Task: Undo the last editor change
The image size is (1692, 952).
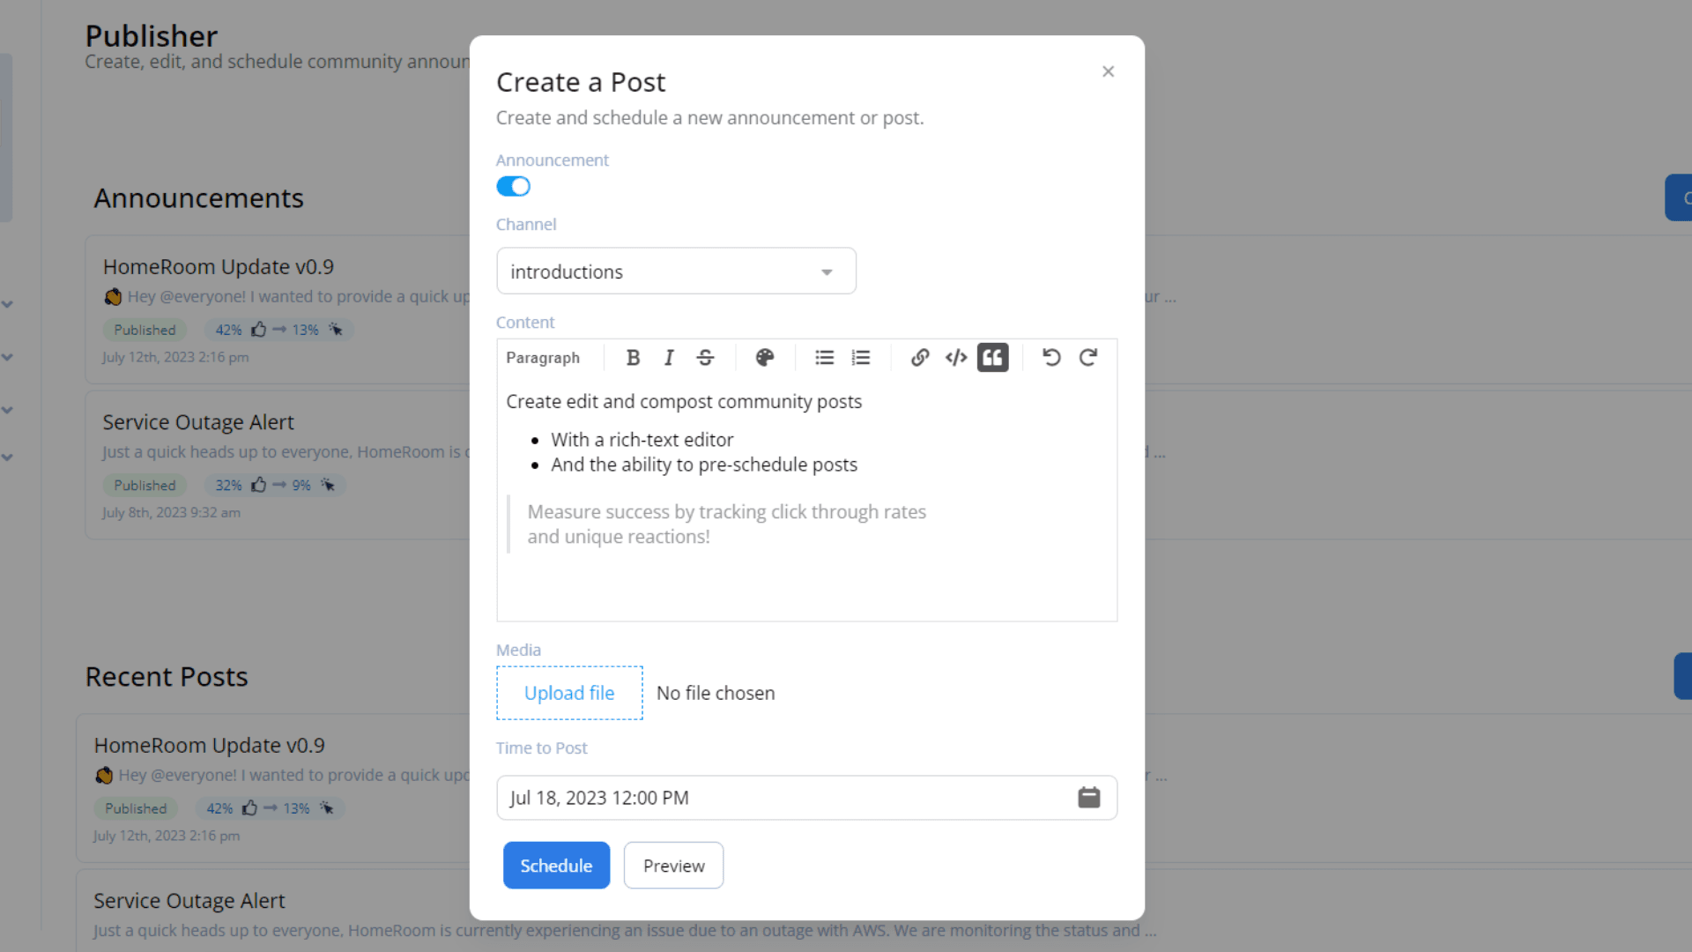Action: click(x=1051, y=357)
